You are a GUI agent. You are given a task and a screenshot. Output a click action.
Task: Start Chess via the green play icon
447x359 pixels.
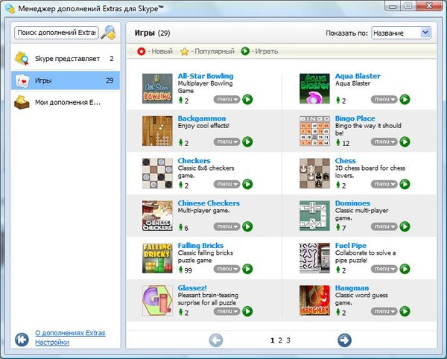405,184
